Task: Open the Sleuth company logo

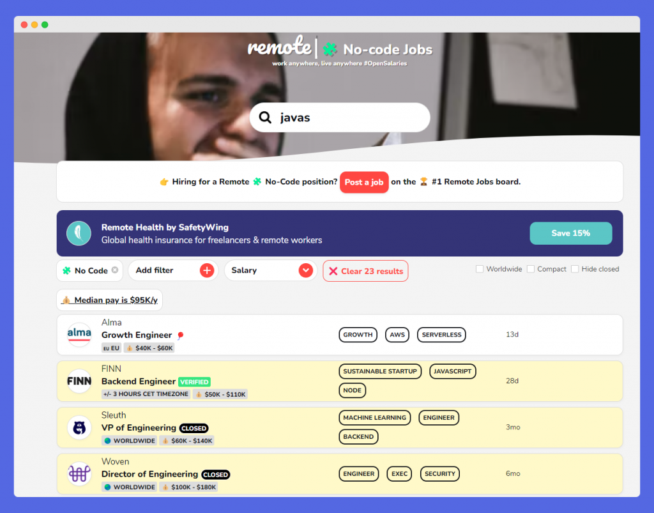Action: (79, 427)
